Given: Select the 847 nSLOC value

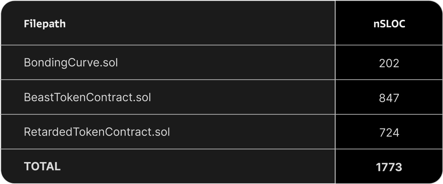Looking at the screenshot, I should coord(389,98).
